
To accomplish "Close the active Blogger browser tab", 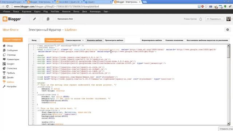I will click(140, 2).
